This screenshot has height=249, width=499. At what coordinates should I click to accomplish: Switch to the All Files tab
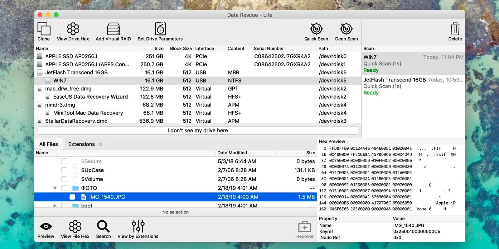49,144
